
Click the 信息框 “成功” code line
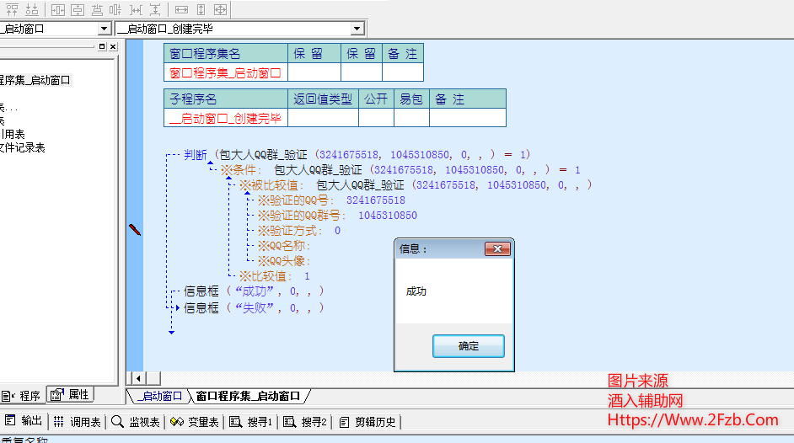click(253, 291)
